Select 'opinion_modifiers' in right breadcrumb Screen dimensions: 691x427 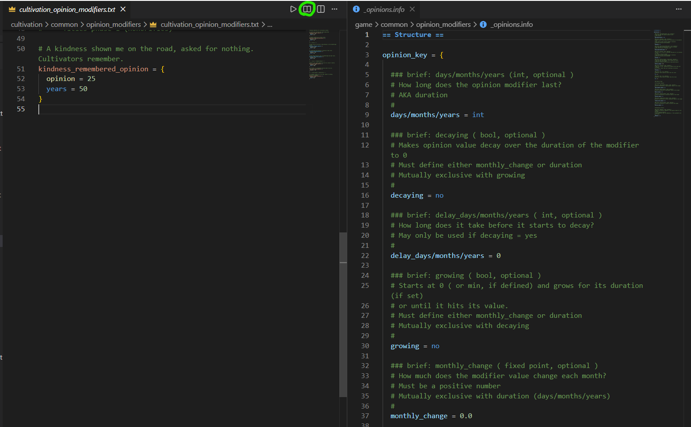[x=443, y=25]
